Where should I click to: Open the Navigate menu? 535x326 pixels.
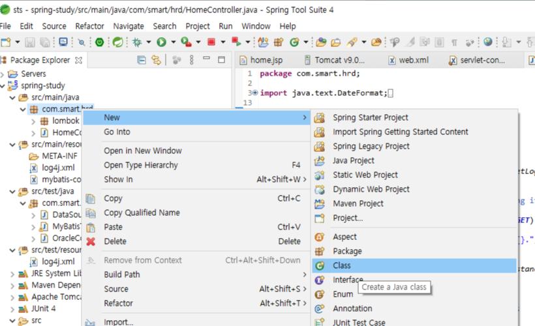[129, 26]
